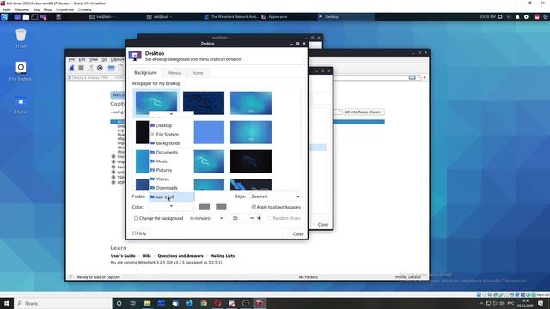Select the black Kali dragon wallpaper thumbnail
The height and width of the screenshot is (309, 550).
tap(251, 161)
